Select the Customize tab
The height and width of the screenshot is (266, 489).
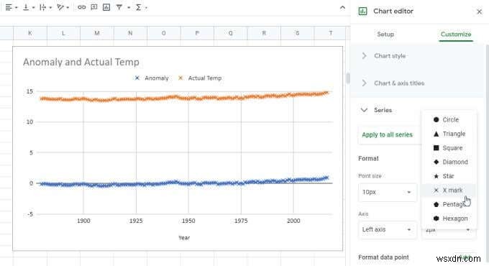456,35
